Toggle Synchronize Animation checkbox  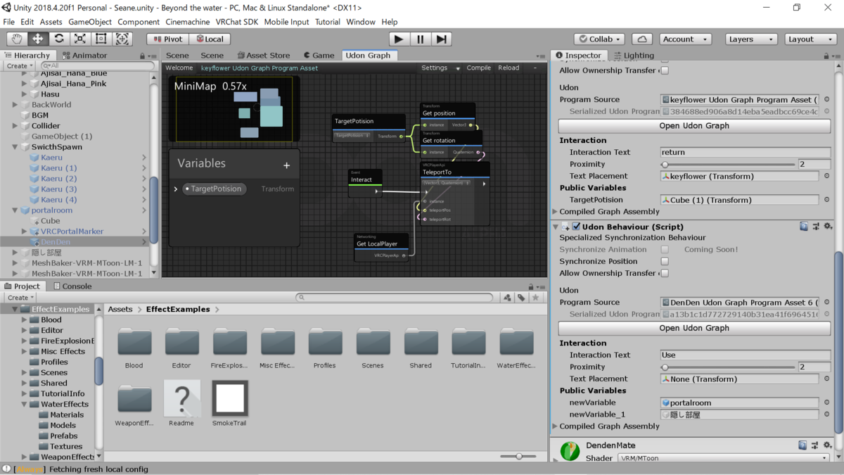[665, 249]
